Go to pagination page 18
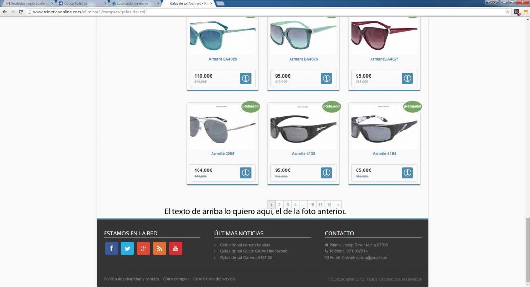530x287 pixels. [x=329, y=205]
